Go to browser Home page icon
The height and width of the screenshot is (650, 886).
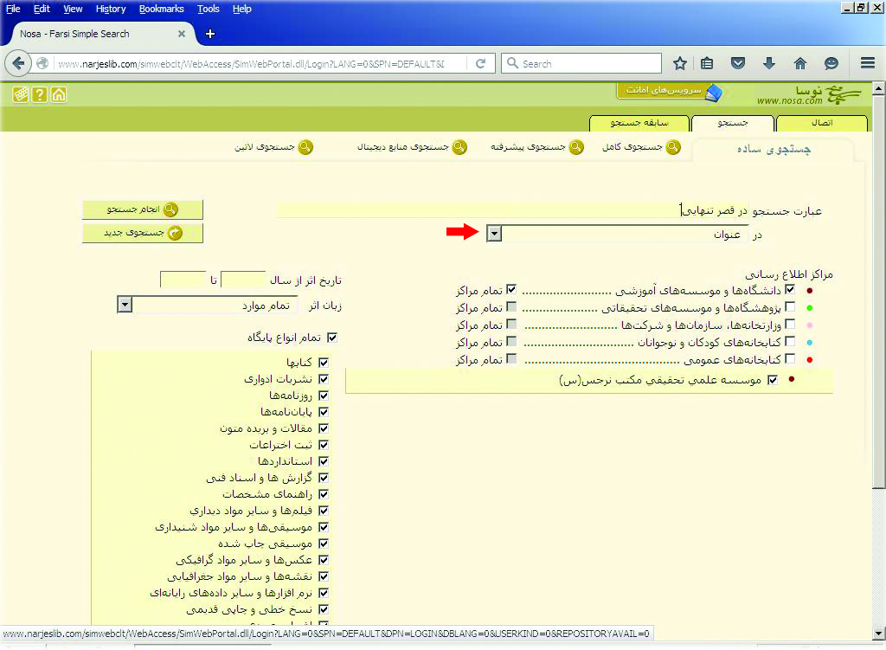(x=800, y=63)
